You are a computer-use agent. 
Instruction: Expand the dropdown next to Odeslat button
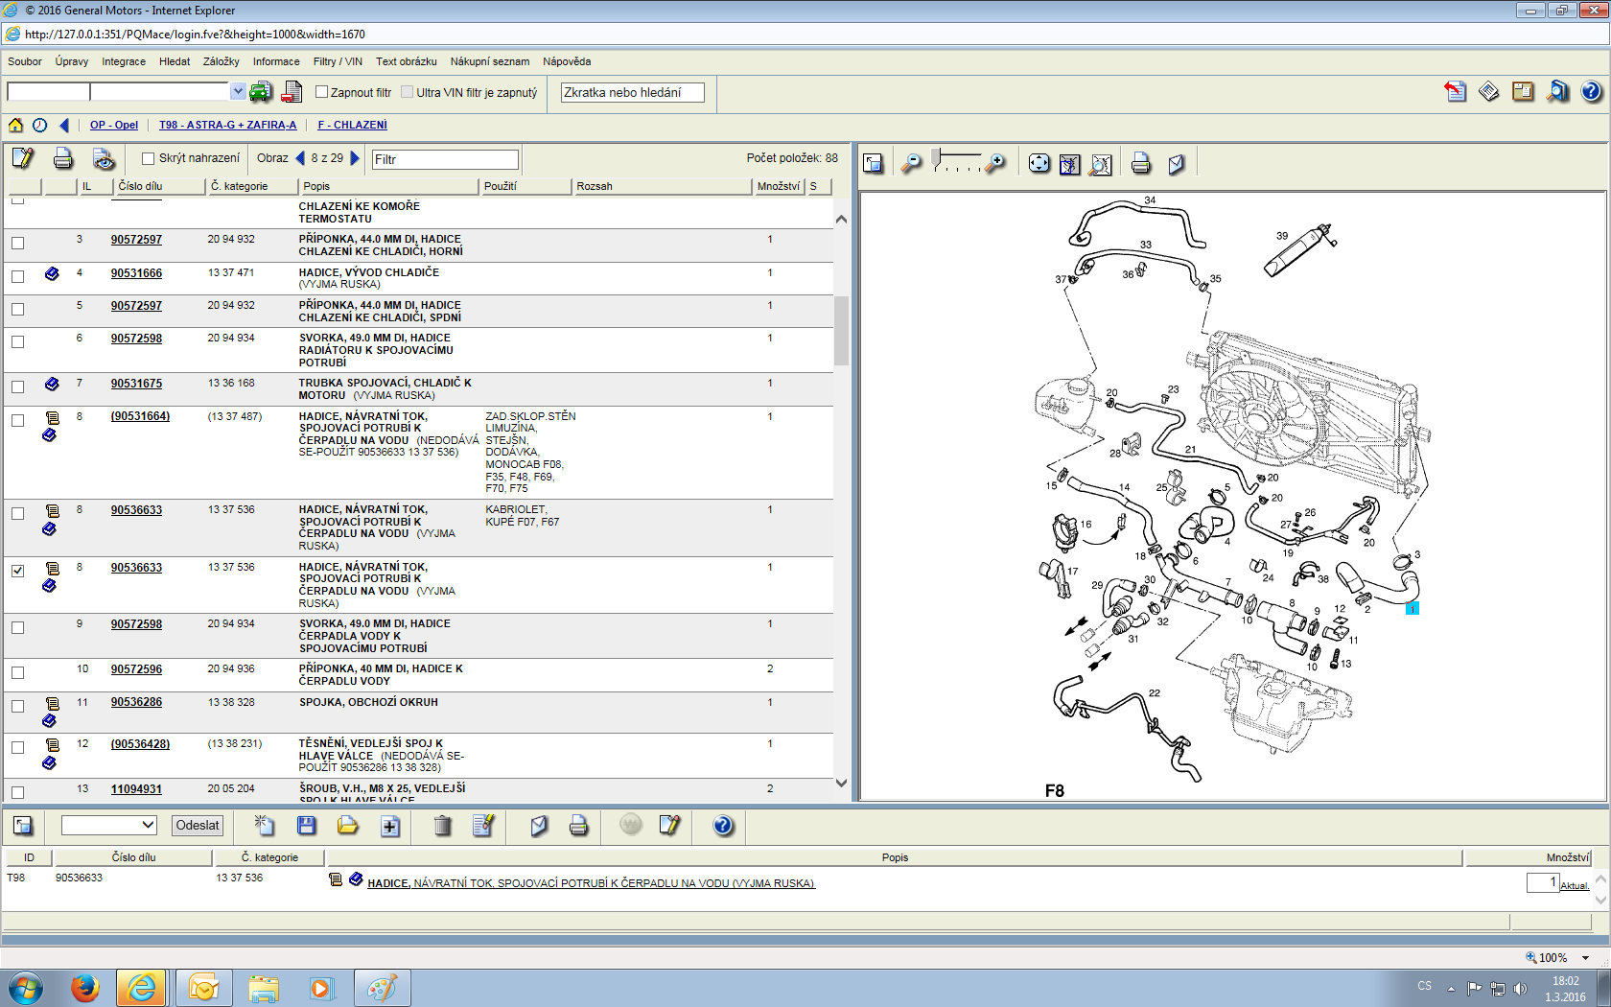(148, 825)
